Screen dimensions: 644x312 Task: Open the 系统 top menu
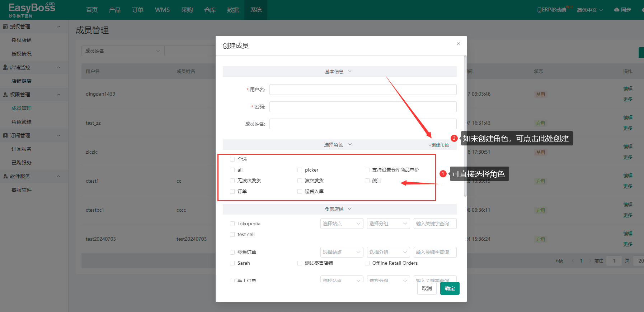coord(256,10)
